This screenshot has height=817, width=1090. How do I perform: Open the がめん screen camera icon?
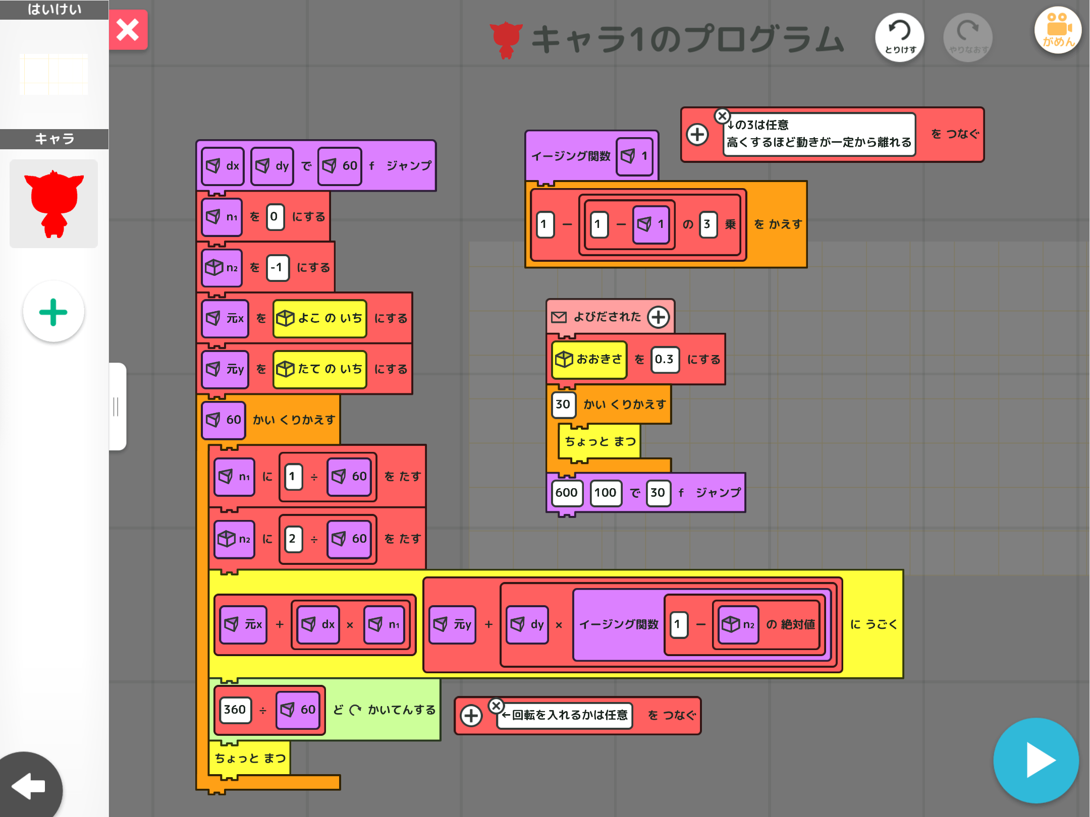pyautogui.click(x=1058, y=30)
